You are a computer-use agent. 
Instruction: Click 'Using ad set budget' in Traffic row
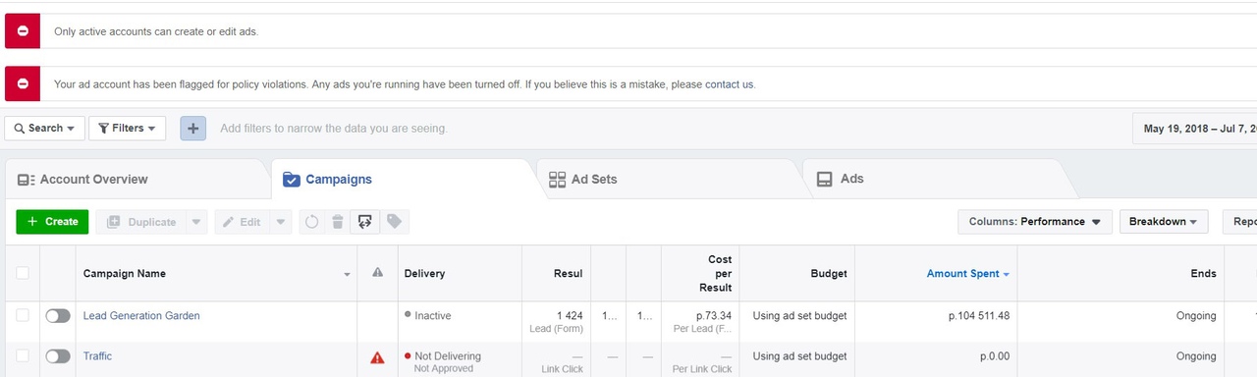(799, 356)
